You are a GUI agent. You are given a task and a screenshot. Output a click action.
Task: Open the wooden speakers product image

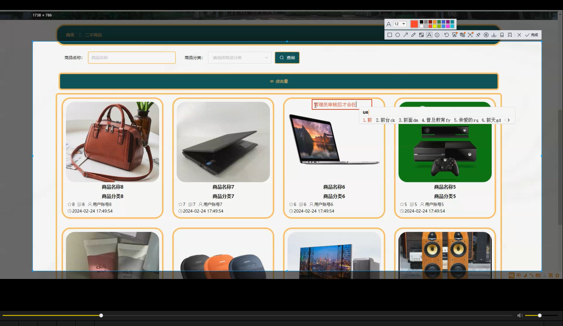pos(445,255)
